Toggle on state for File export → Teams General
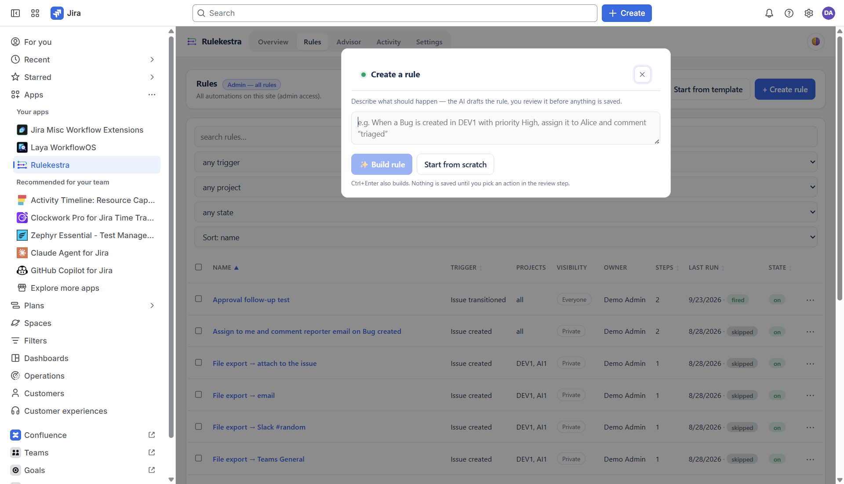This screenshot has width=844, height=484. click(x=777, y=459)
